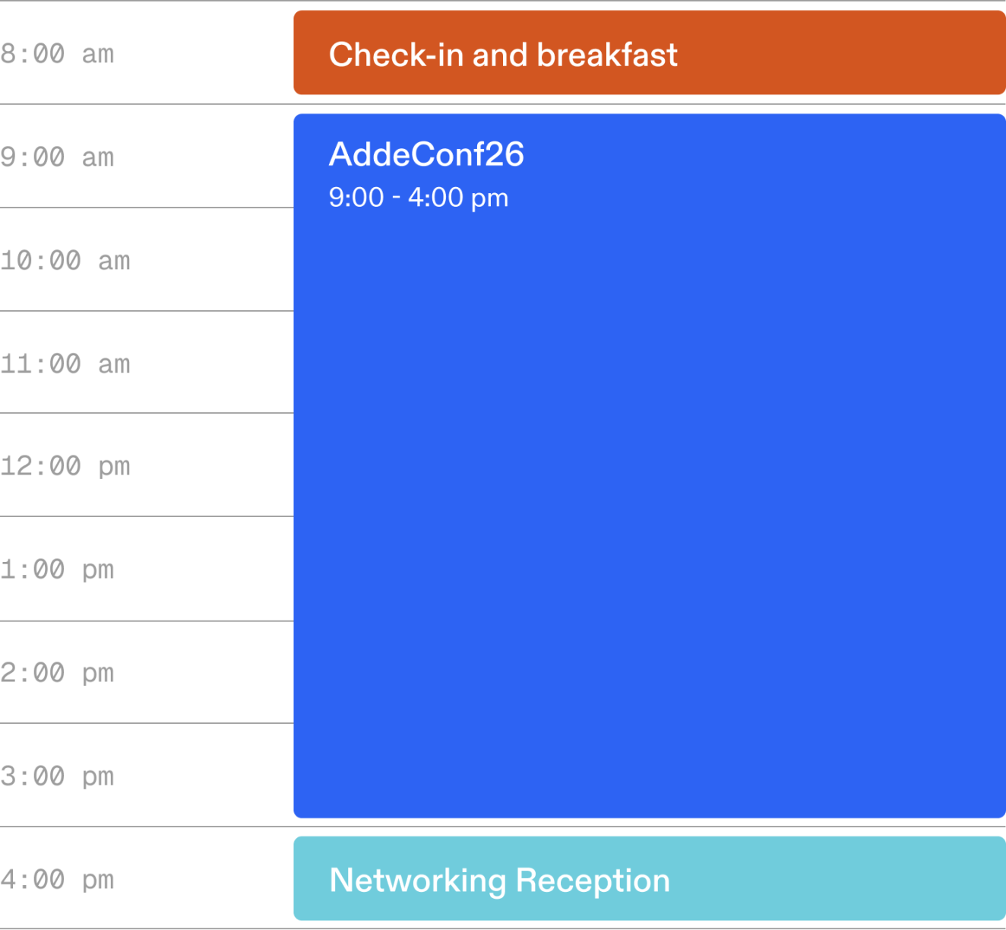Select the 1:00 pm time label
Image resolution: width=1006 pixels, height=930 pixels.
point(58,570)
